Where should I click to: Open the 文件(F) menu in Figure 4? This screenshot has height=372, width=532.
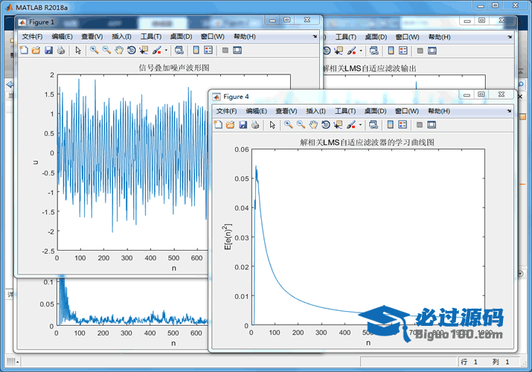click(x=226, y=111)
